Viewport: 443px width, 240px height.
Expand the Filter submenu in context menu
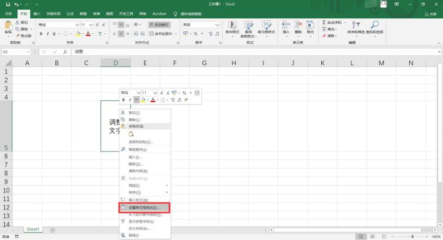coord(145,185)
